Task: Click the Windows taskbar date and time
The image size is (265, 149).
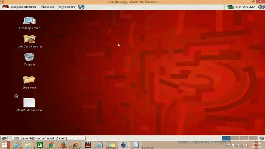Action: click(257, 145)
